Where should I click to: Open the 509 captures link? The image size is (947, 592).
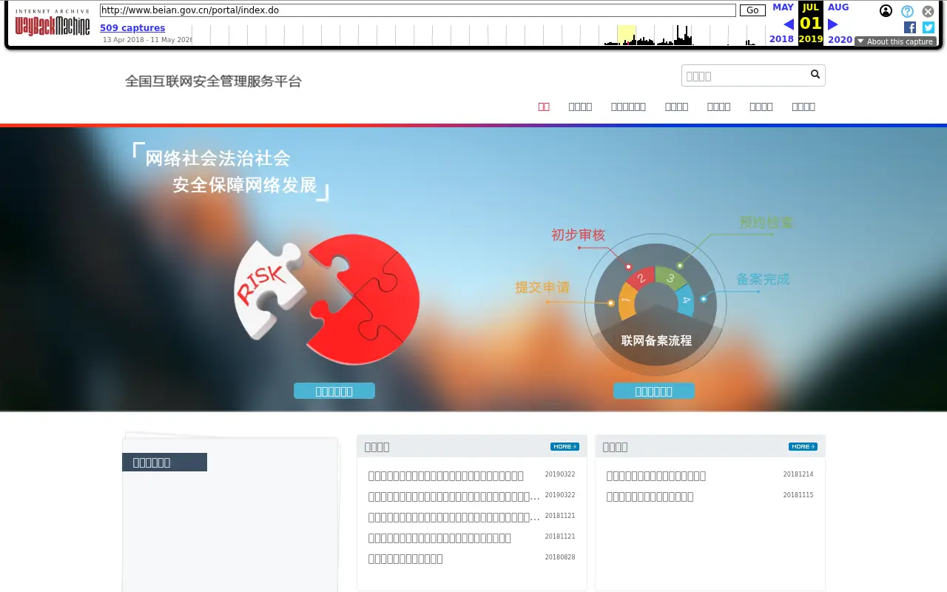(x=132, y=28)
